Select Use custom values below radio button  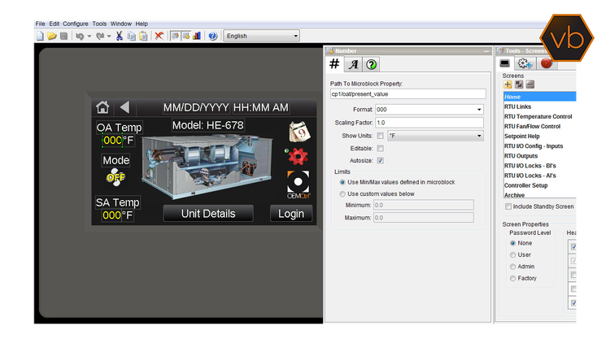pyautogui.click(x=342, y=194)
